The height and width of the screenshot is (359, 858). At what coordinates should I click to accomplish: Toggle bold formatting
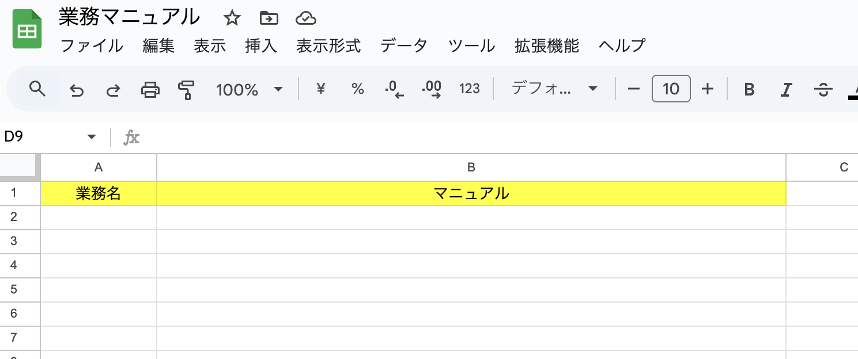(749, 89)
